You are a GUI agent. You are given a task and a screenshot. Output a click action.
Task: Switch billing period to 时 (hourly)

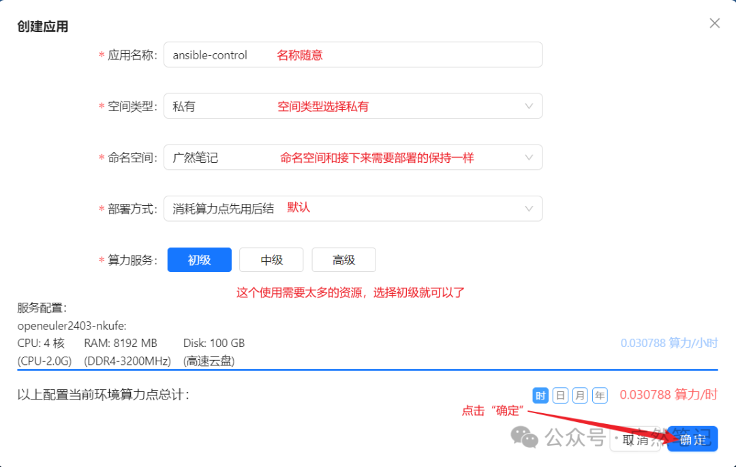540,395
